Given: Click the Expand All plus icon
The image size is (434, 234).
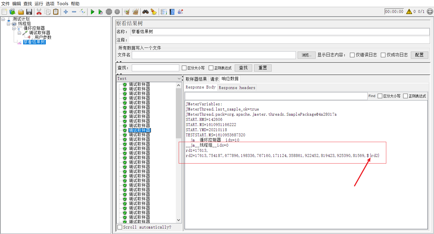Looking at the screenshot, I should coord(66,12).
